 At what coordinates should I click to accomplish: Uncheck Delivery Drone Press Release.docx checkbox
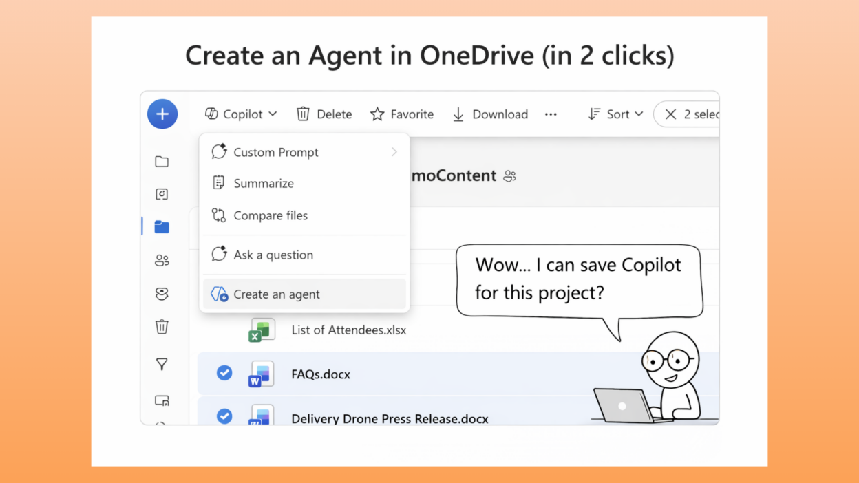[224, 416]
